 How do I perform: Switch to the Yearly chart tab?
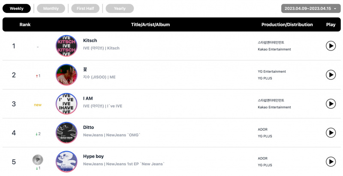pos(120,9)
